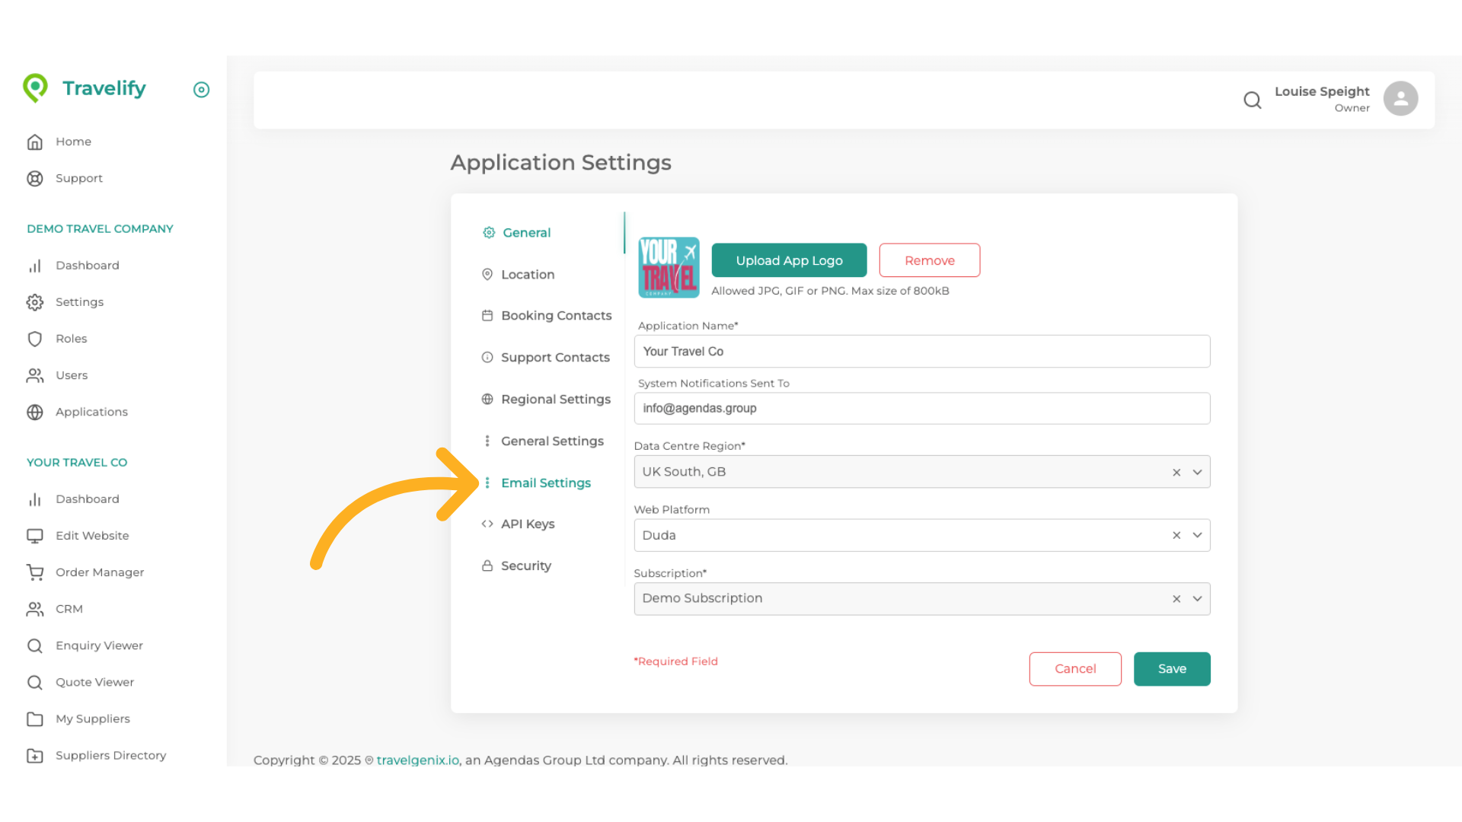The height and width of the screenshot is (822, 1462).
Task: Click the Settings gear icon
Action: coord(35,302)
